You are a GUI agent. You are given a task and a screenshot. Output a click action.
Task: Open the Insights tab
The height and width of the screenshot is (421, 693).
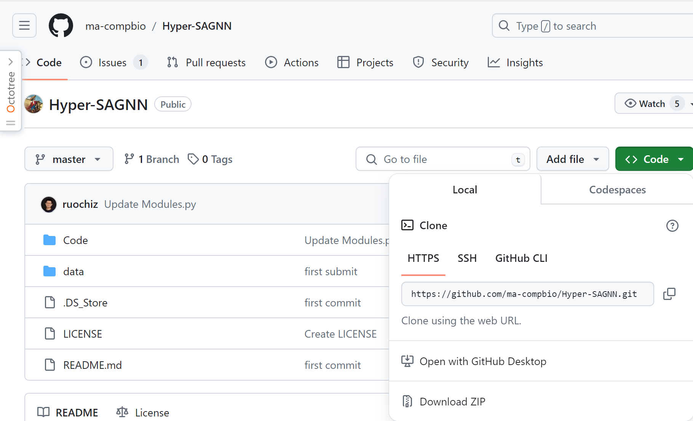515,62
